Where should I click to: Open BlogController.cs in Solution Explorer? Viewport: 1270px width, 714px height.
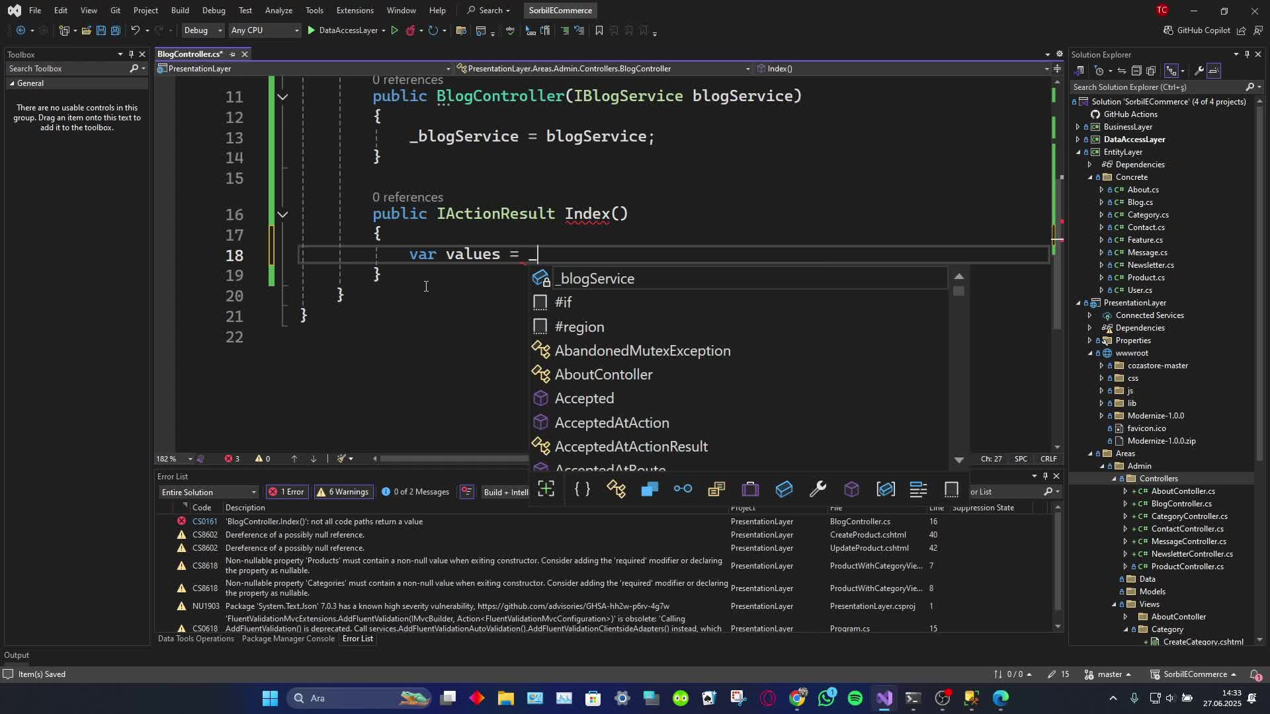coord(1181,504)
